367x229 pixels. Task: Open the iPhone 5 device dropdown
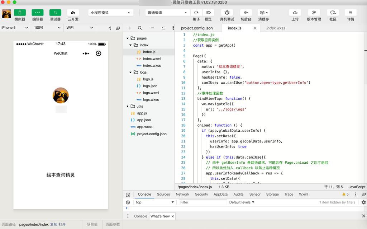click(x=15, y=28)
